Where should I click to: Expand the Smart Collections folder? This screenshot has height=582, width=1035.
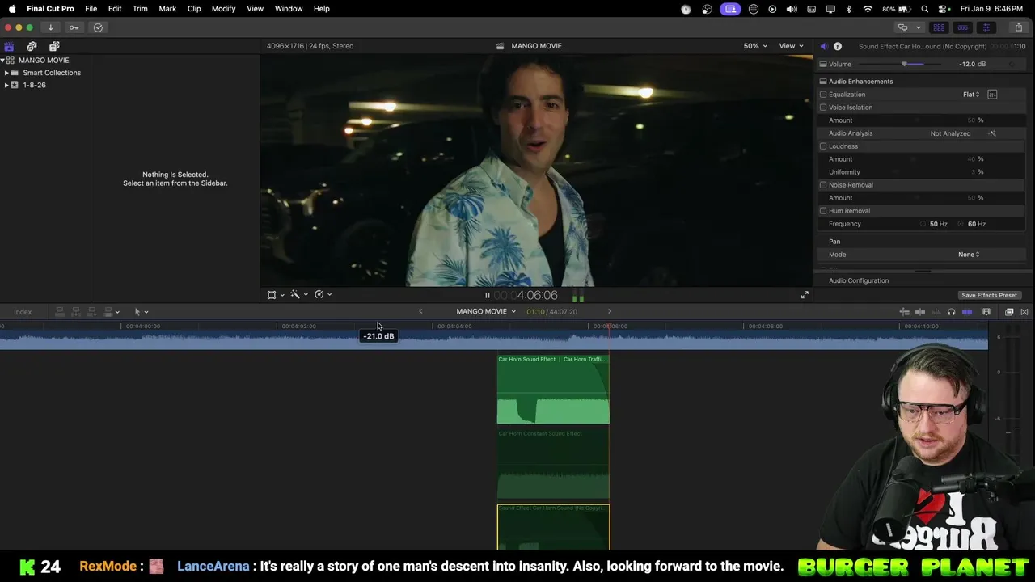coord(6,73)
